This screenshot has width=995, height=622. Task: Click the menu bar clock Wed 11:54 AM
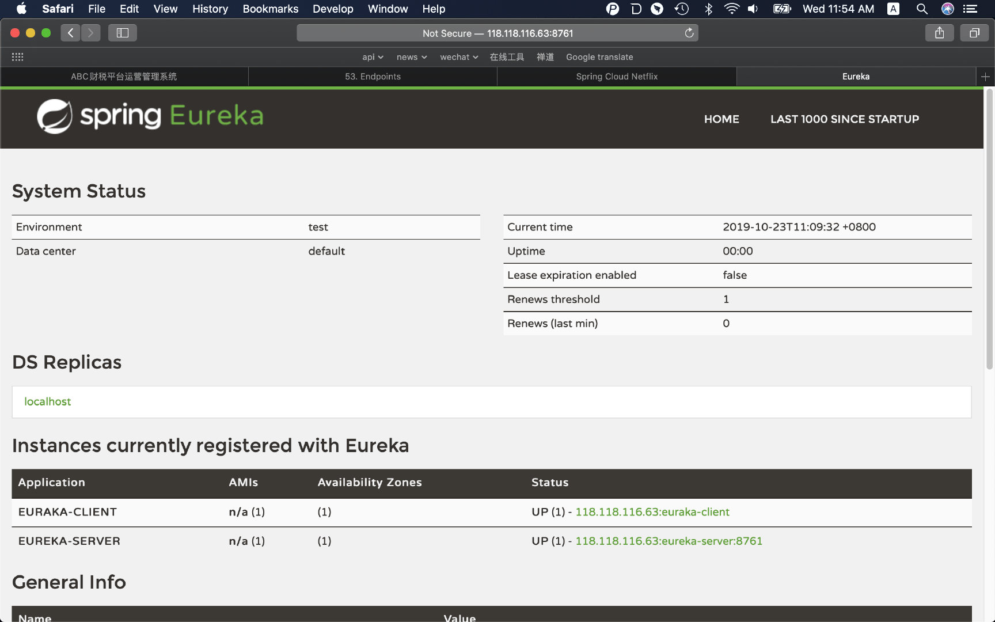[838, 9]
